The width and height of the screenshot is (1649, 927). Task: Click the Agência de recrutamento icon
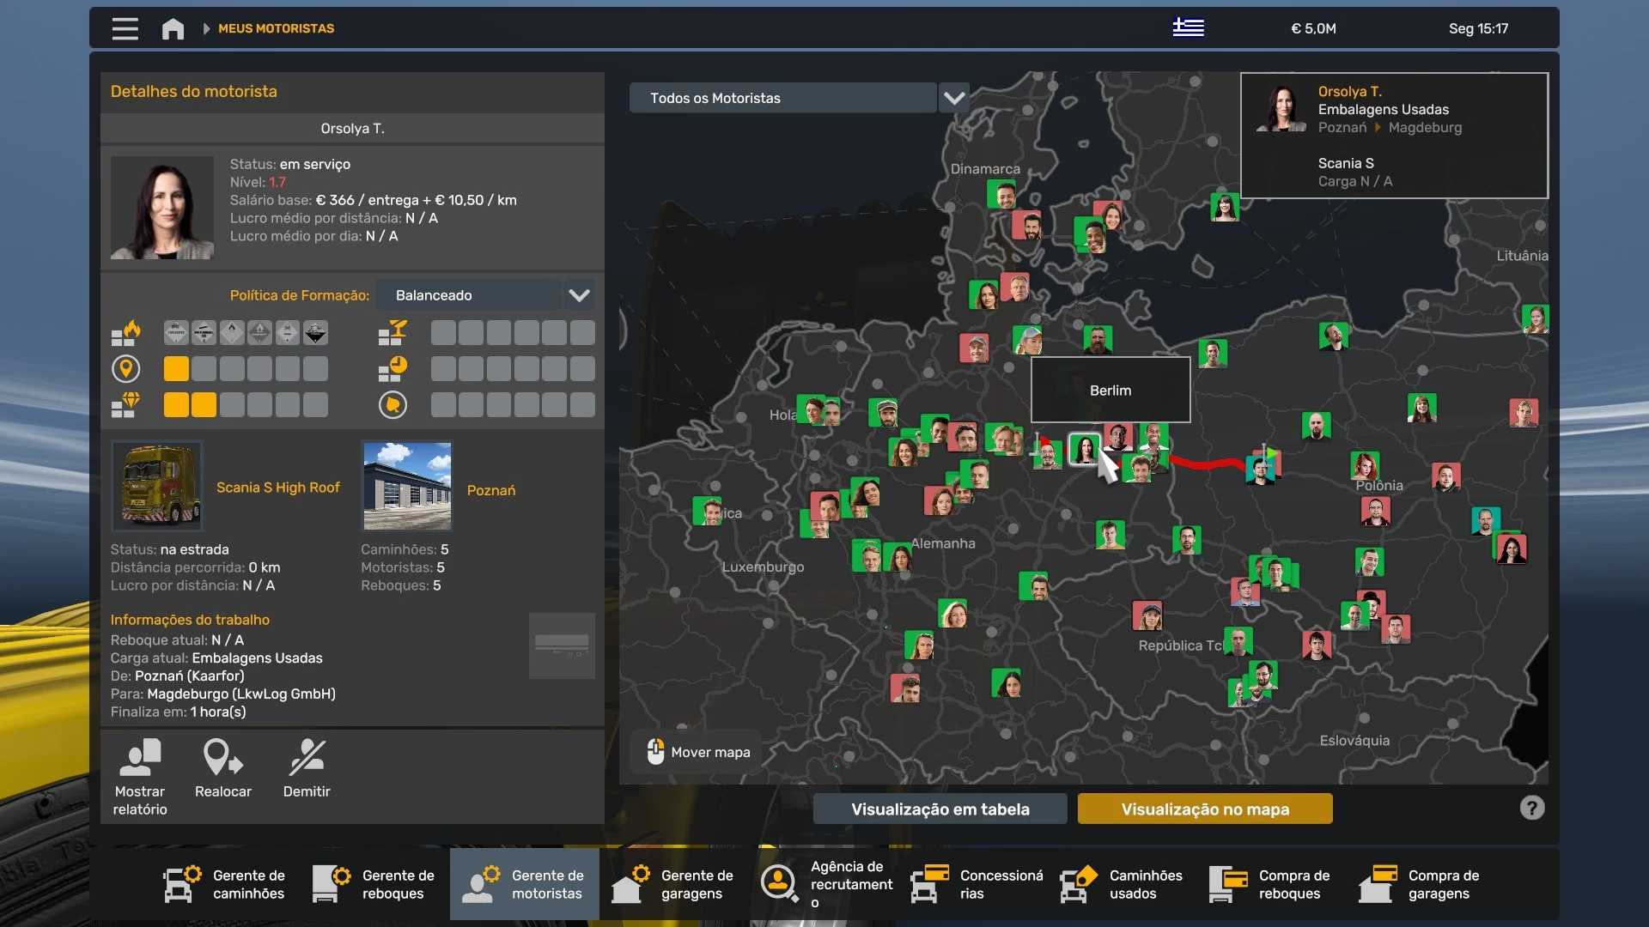779,882
